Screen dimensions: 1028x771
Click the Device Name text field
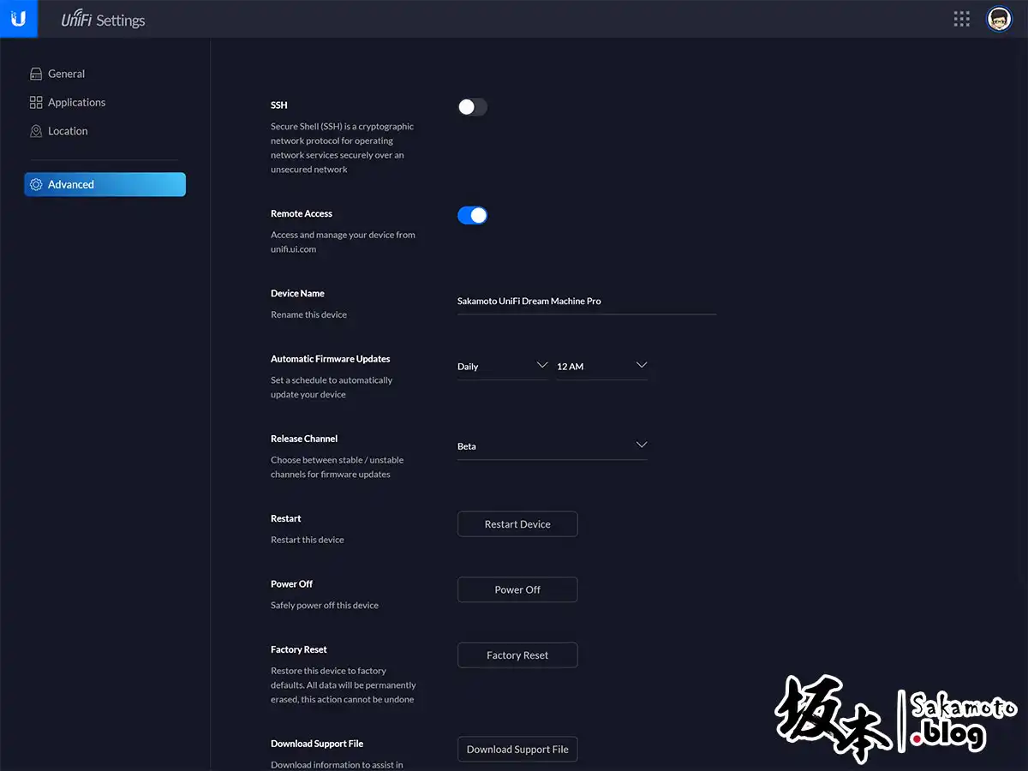(586, 302)
